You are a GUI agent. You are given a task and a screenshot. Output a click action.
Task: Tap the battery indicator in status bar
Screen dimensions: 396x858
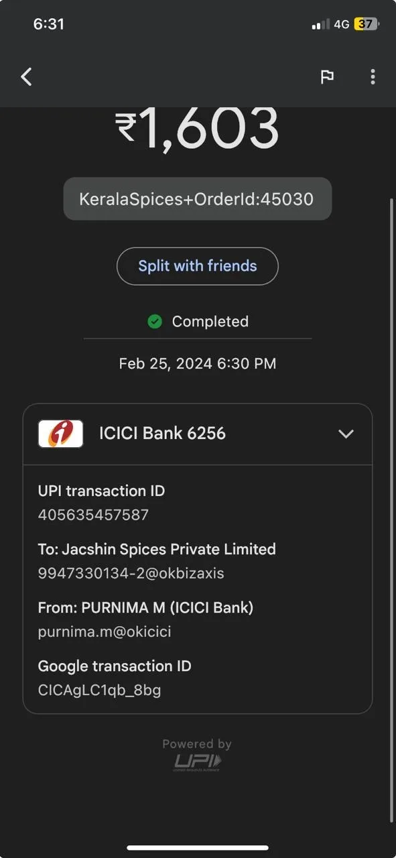(367, 24)
